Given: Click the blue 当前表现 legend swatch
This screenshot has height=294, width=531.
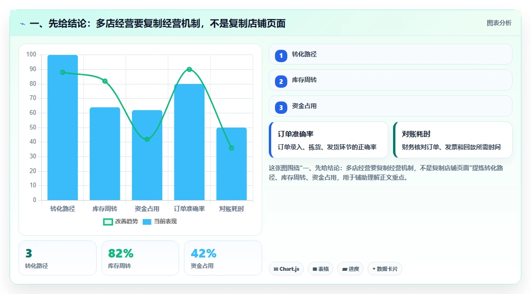Looking at the screenshot, I should 146,222.
